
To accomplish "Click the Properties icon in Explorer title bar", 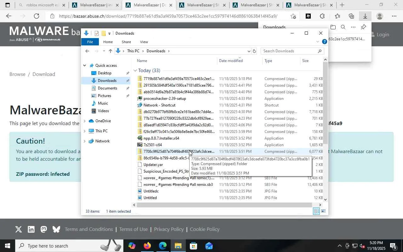I will coord(97,33).
